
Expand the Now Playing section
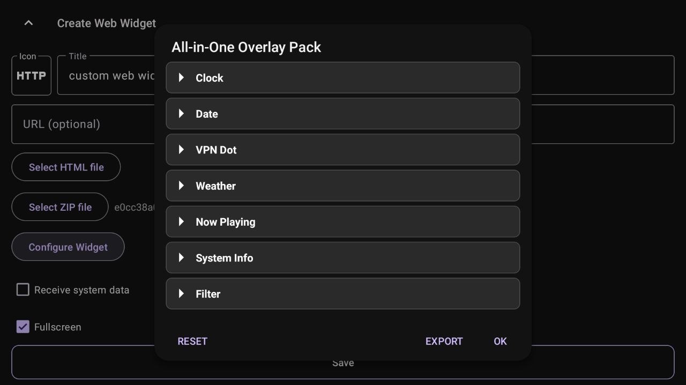click(x=342, y=222)
